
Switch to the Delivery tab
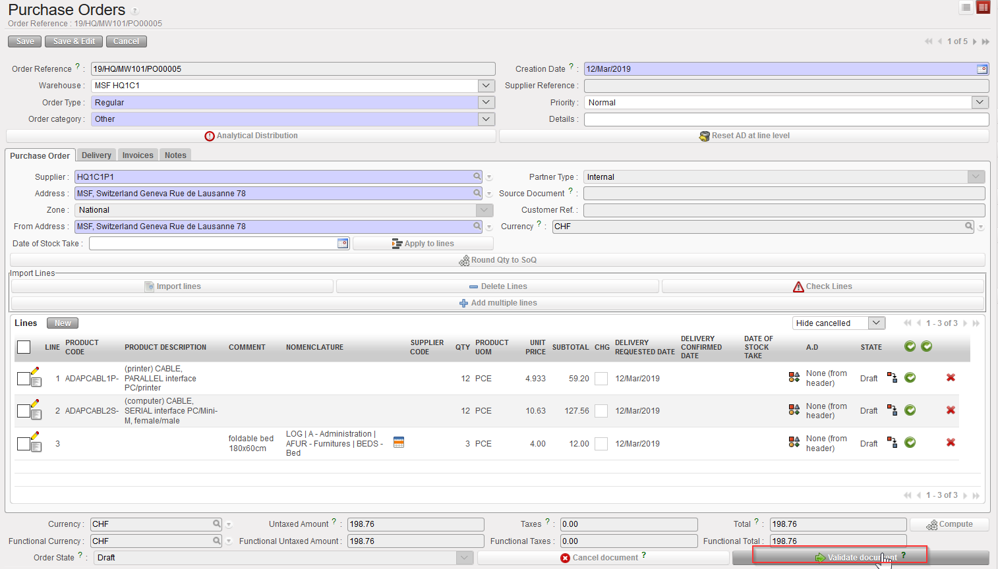(x=96, y=155)
